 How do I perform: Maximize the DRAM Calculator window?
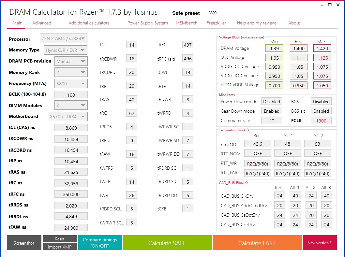tap(330, 5)
